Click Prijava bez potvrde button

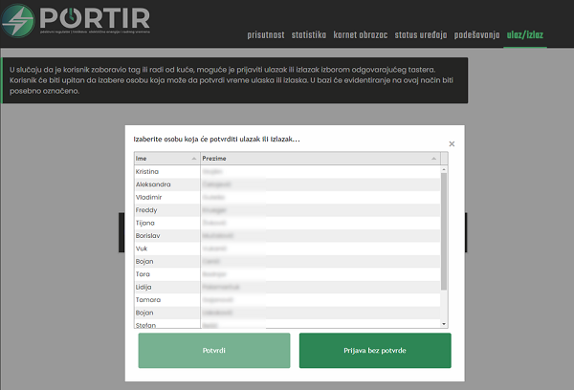pos(375,351)
